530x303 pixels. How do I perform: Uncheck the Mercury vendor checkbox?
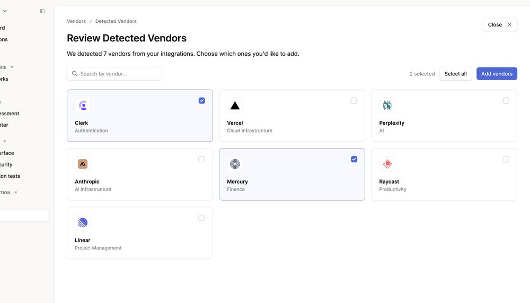[x=354, y=159]
